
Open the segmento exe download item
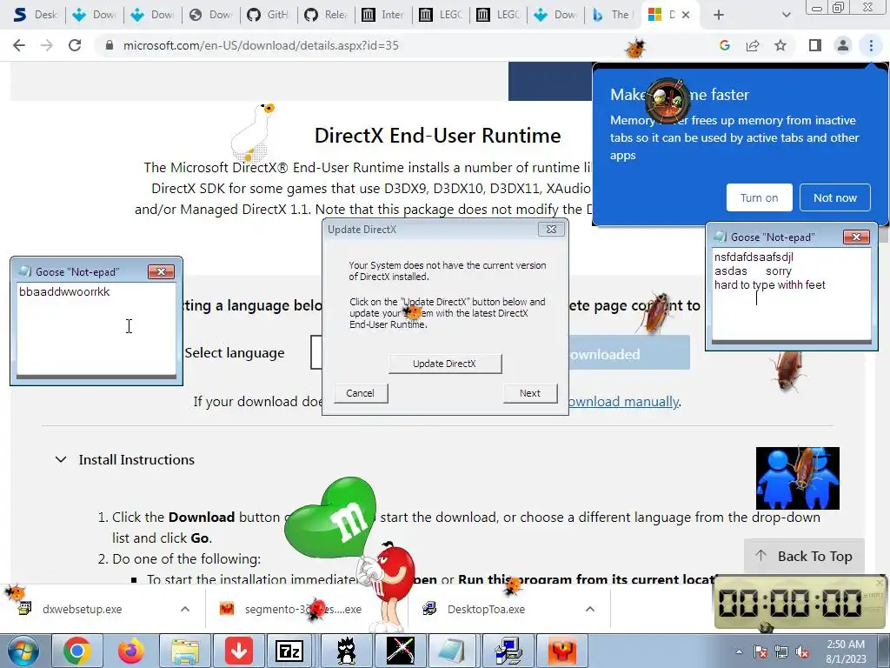302,609
